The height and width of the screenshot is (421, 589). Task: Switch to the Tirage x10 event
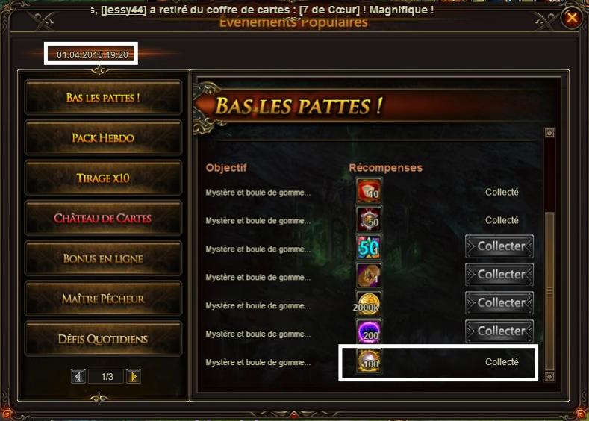pos(103,178)
